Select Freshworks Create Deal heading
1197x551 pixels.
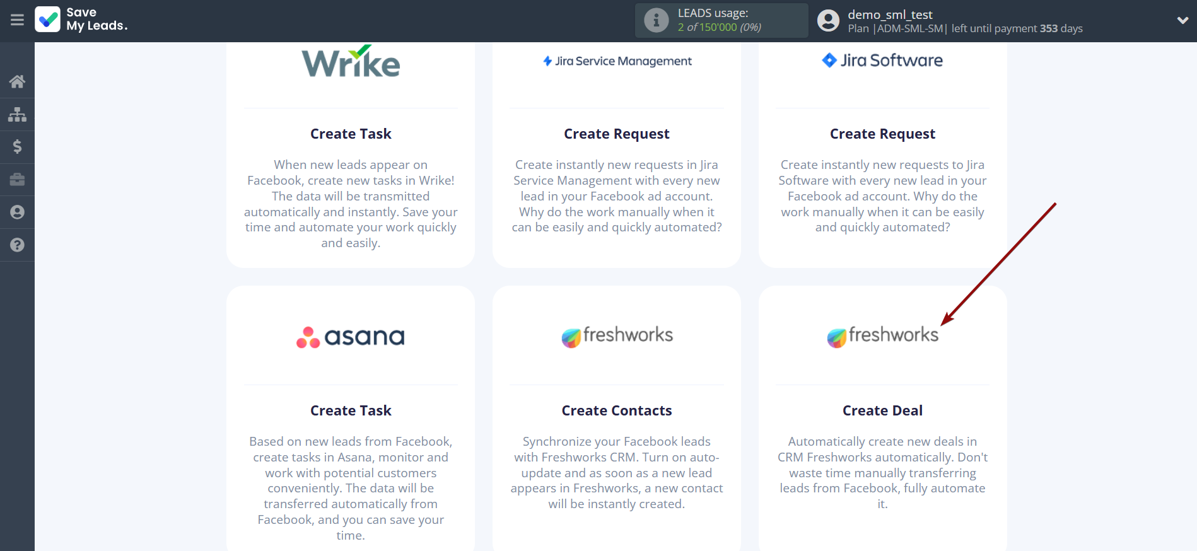coord(882,410)
